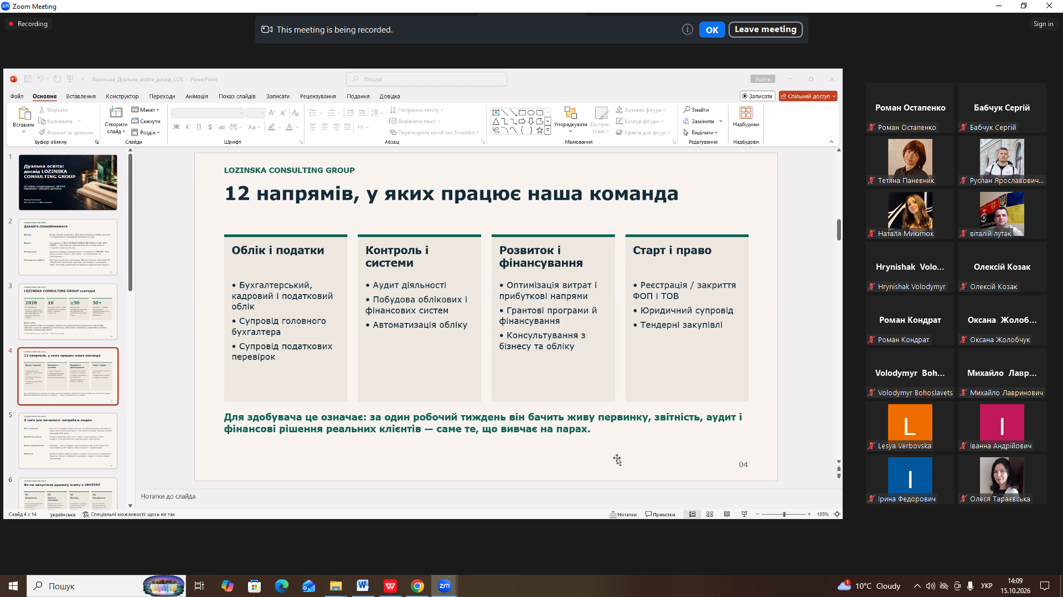Switch to Анімація ribbon tab
The width and height of the screenshot is (1063, 597).
coord(197,96)
